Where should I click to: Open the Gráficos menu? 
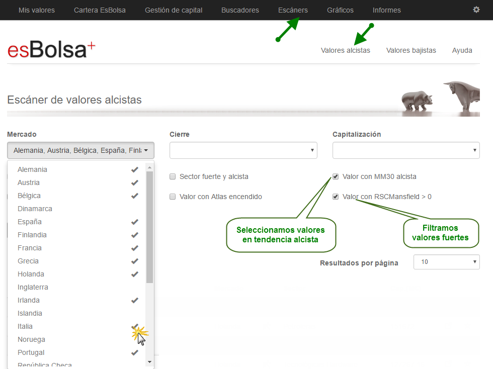[x=340, y=10]
